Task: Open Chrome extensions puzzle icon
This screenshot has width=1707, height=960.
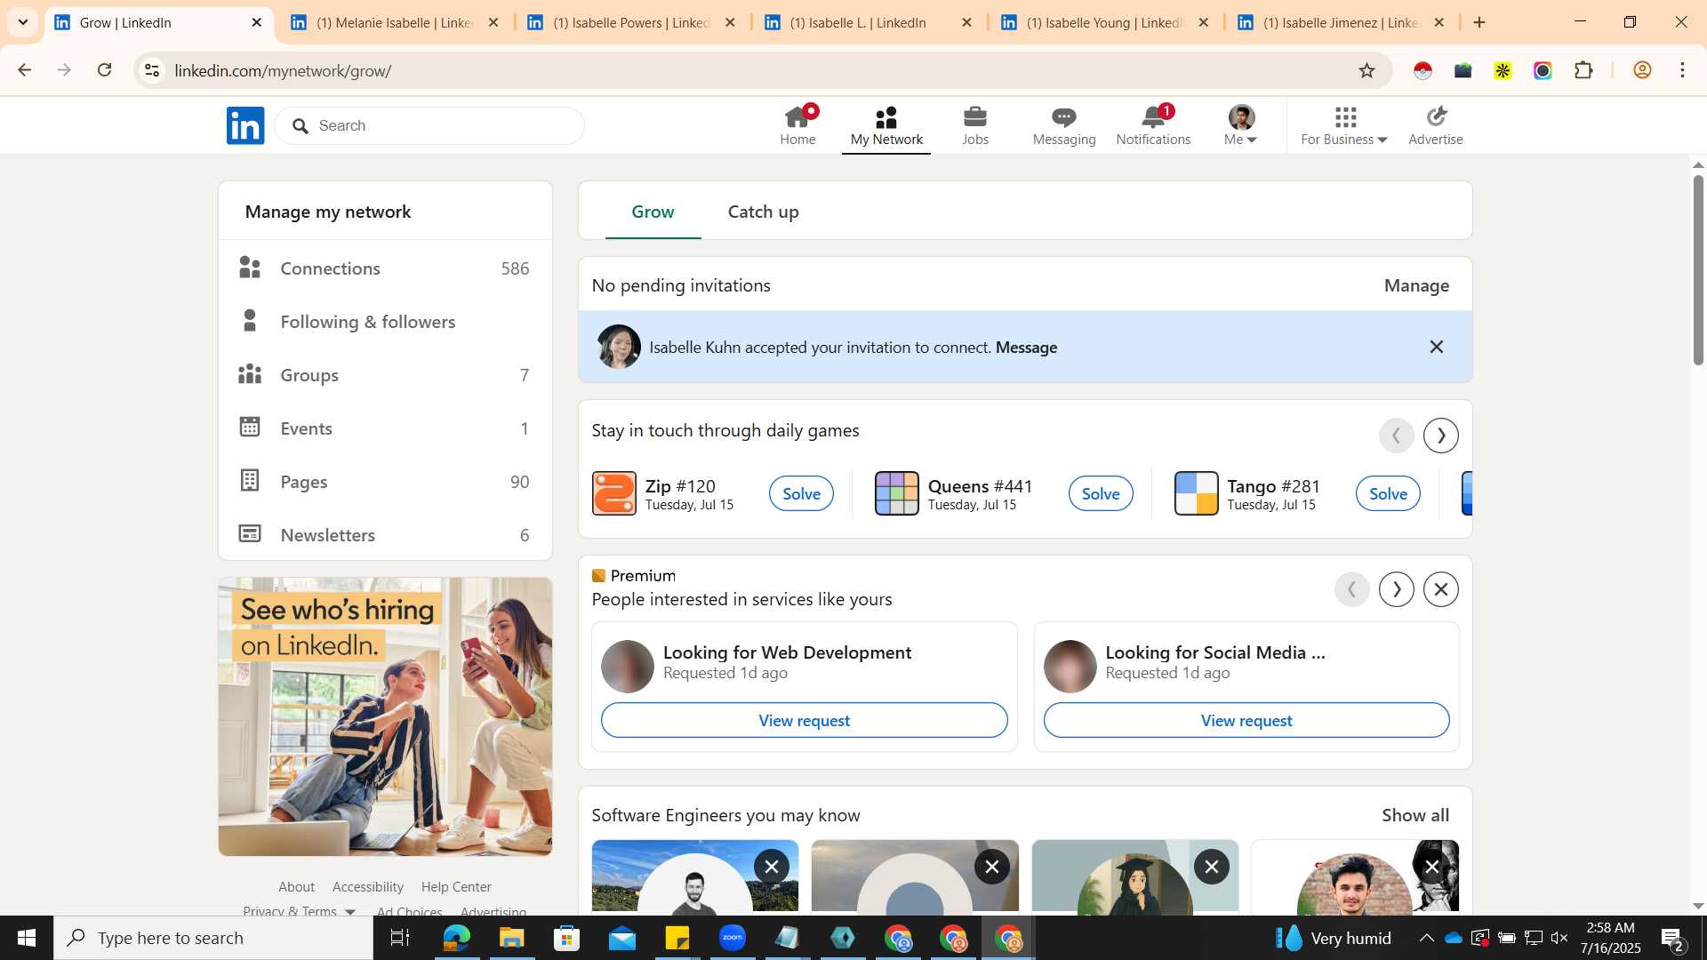Action: (1583, 70)
